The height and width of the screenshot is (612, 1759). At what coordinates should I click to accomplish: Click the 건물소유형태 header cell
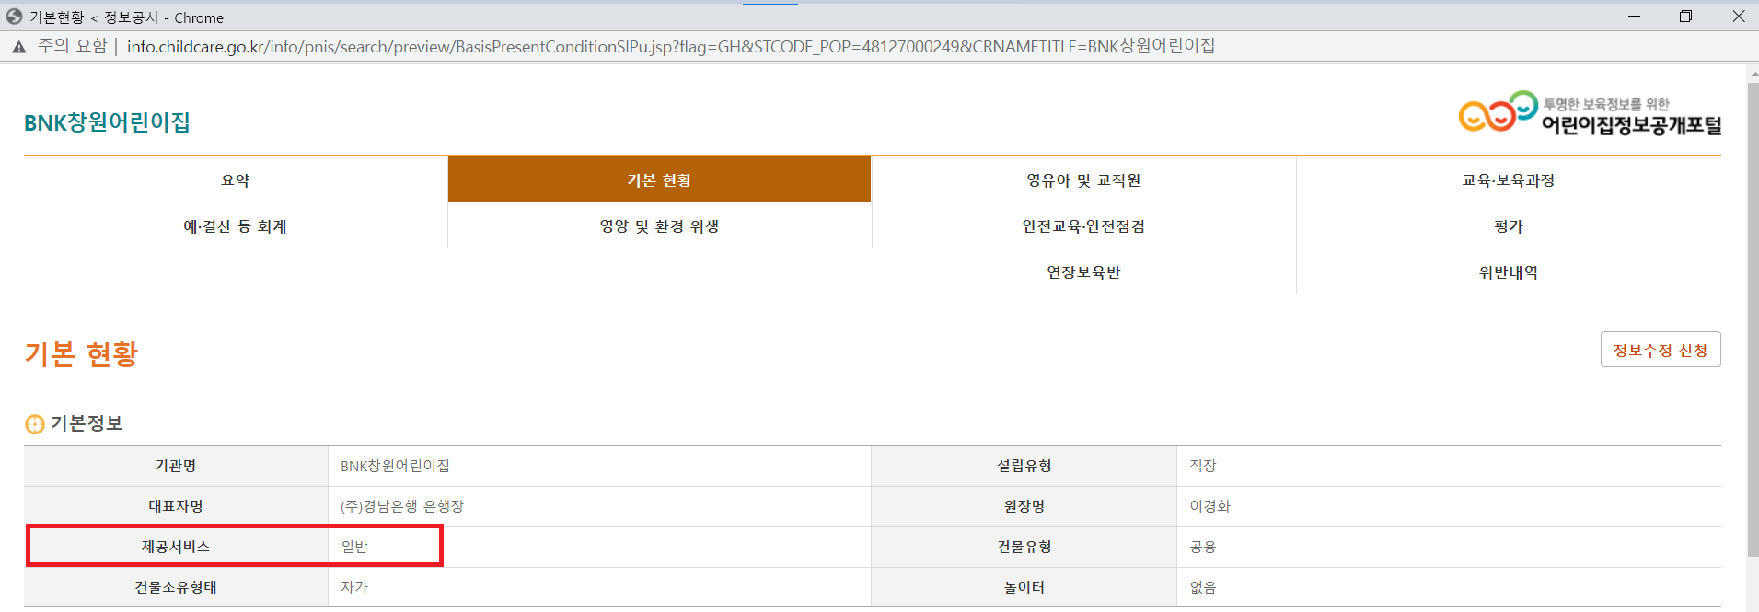pyautogui.click(x=176, y=587)
